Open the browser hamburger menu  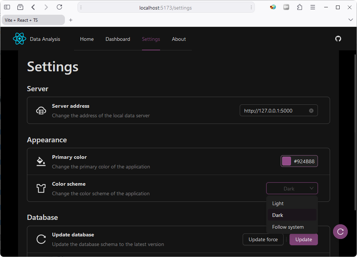(313, 7)
